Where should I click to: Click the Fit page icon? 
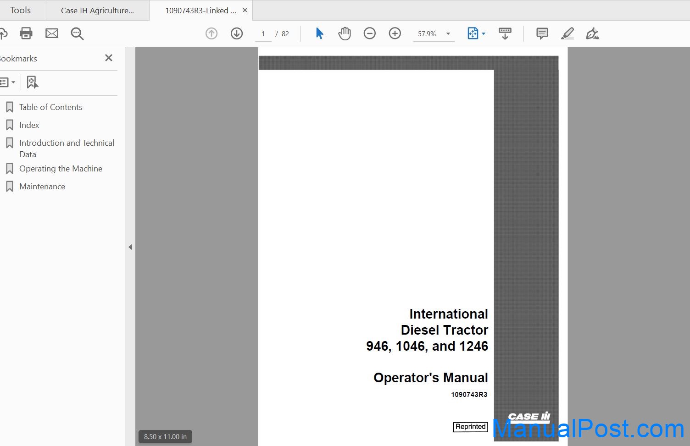(x=473, y=33)
